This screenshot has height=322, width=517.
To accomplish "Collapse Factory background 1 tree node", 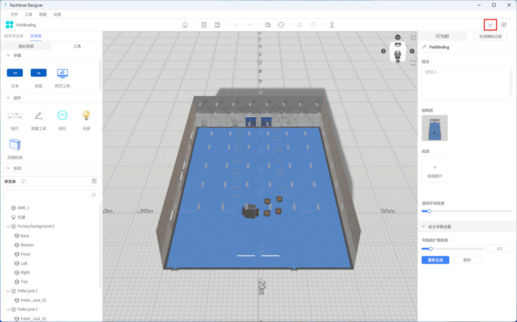I will pos(8,227).
